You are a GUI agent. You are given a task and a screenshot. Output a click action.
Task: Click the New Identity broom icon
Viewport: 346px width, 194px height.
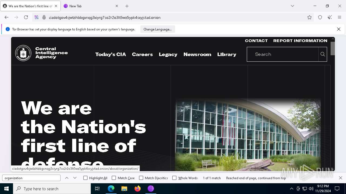(x=330, y=17)
